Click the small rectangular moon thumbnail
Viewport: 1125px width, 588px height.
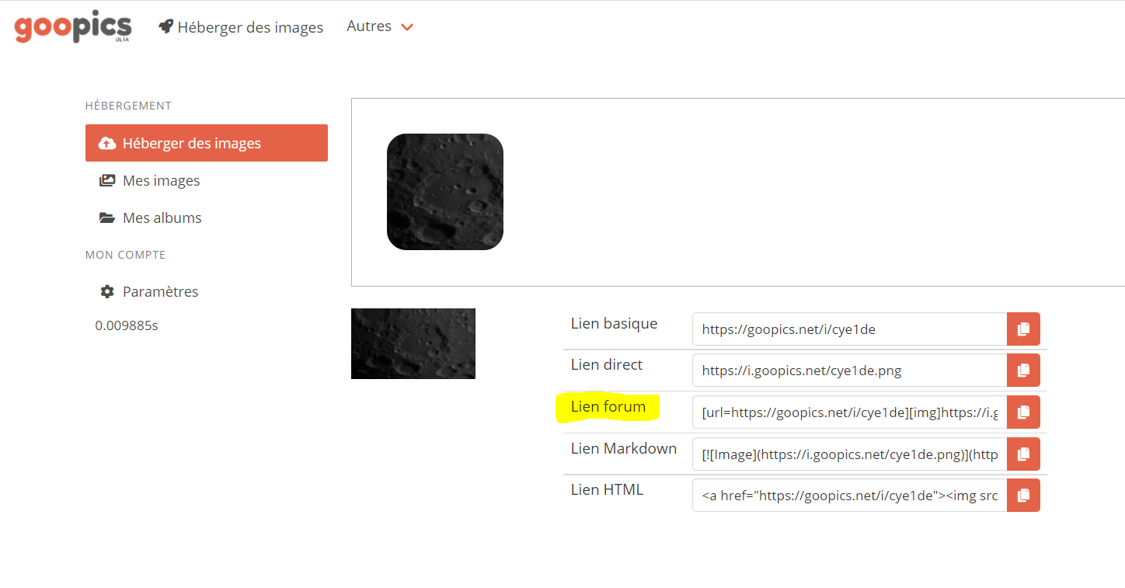[413, 343]
